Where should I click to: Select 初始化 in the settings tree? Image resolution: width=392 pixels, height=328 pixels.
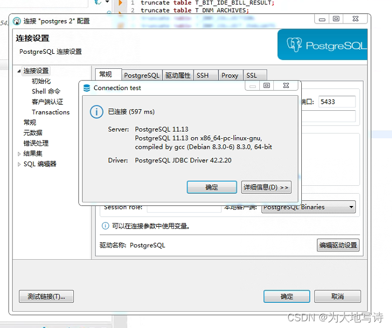[x=41, y=81]
